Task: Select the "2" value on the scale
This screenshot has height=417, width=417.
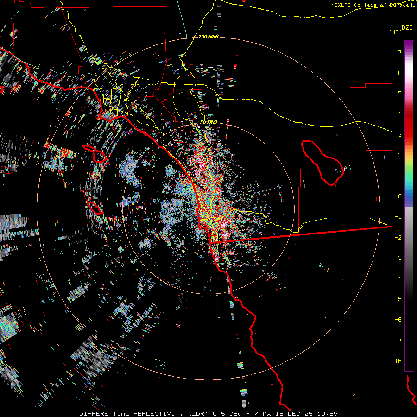Action: [400, 155]
